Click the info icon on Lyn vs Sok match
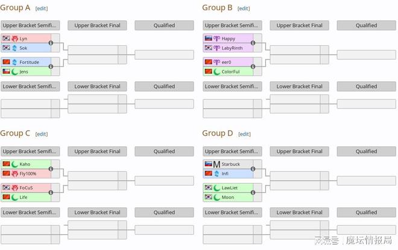This screenshot has height=250, width=398. click(51, 43)
